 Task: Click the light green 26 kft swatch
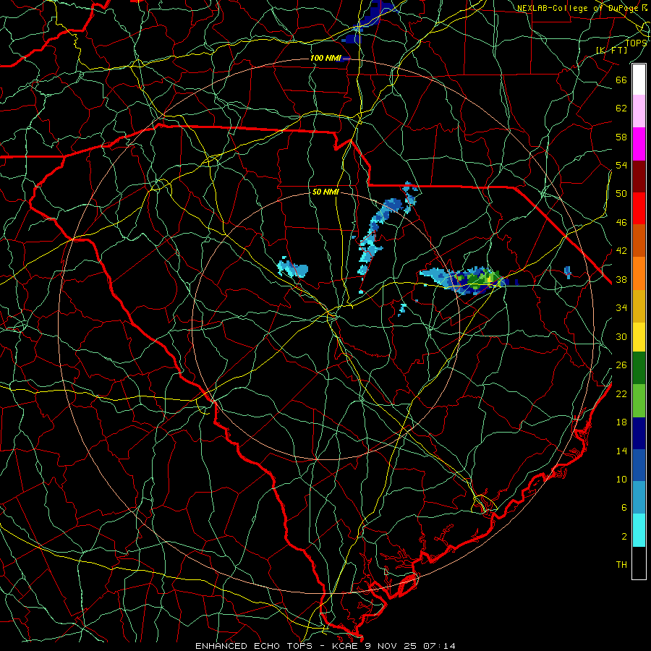639,401
